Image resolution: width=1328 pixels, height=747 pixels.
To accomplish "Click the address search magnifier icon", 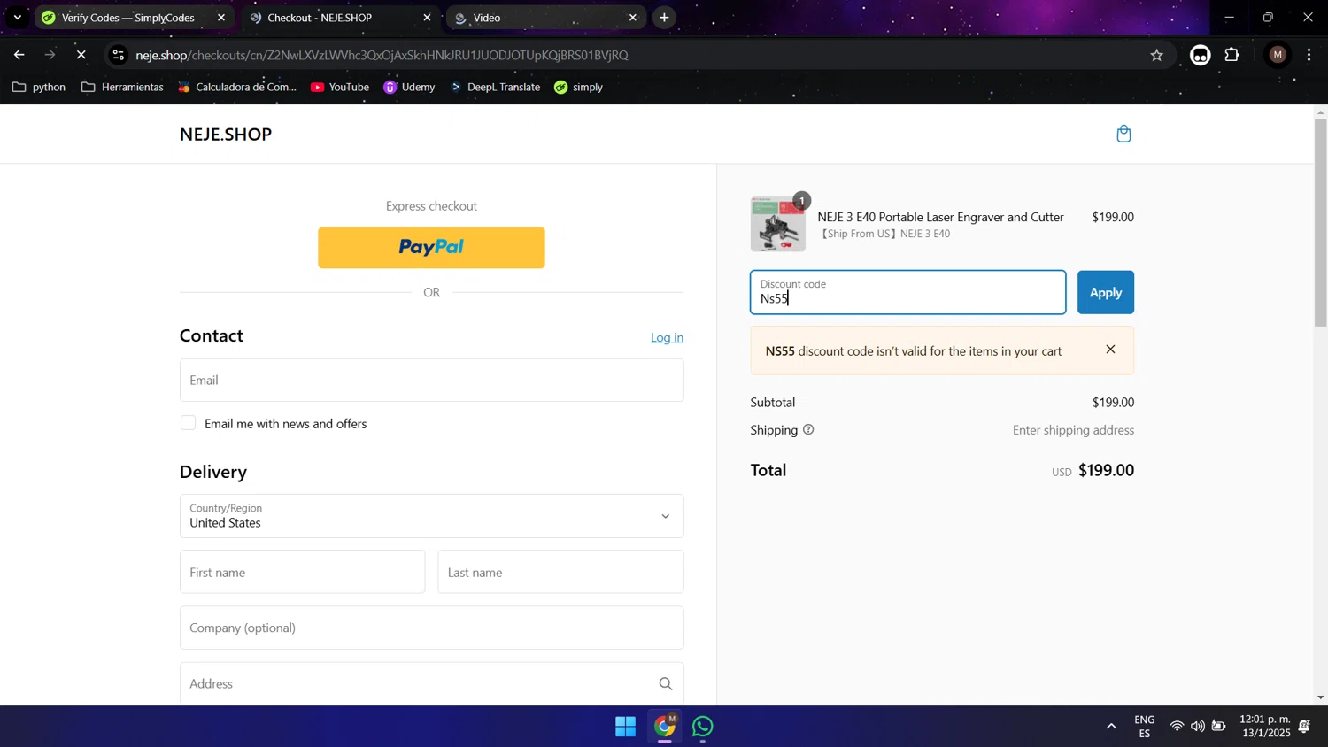I will click(666, 683).
